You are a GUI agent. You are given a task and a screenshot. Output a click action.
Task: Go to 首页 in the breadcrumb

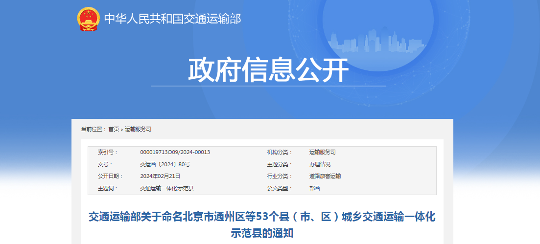pos(114,130)
